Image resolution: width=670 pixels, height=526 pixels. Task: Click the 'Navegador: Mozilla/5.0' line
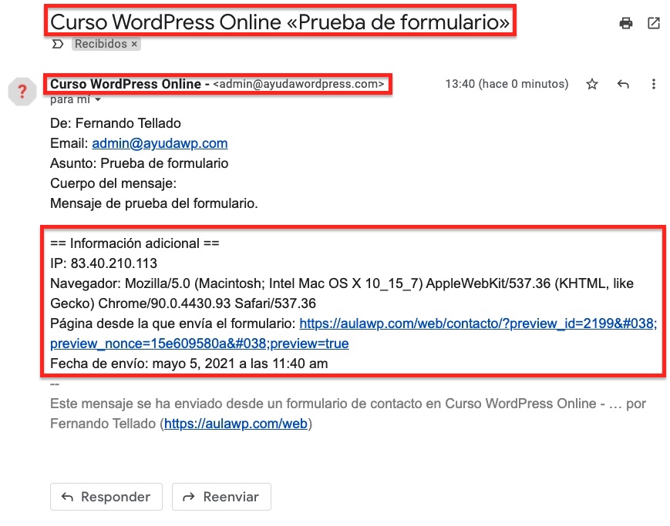[342, 293]
